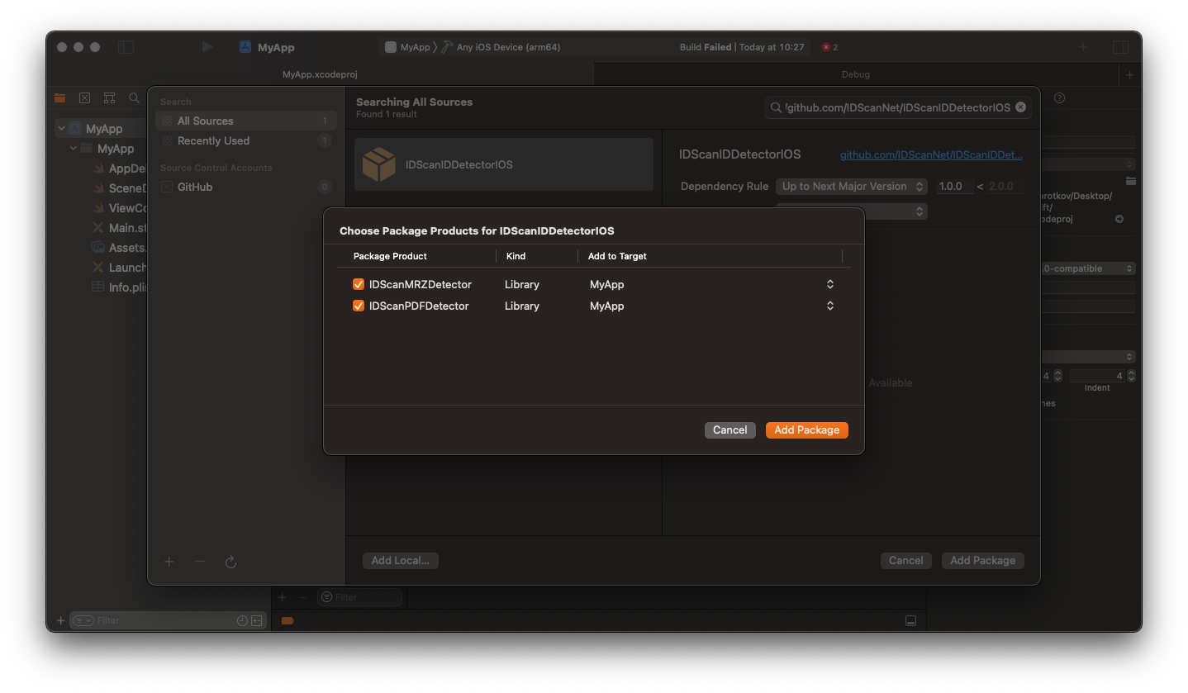Image resolution: width=1188 pixels, height=693 pixels.
Task: Click the orange Add Package button
Action: [807, 430]
